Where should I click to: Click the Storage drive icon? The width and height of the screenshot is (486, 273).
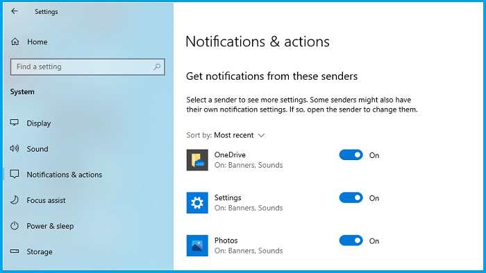tap(15, 252)
